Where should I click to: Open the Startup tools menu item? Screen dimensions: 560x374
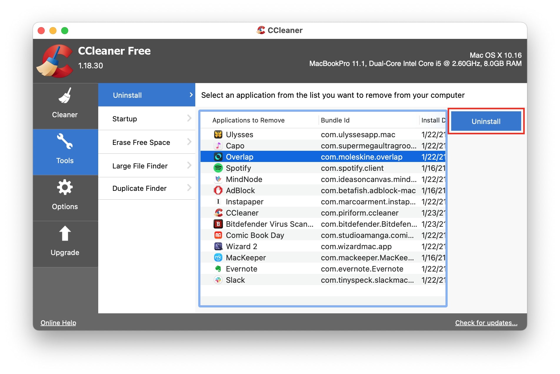click(147, 118)
